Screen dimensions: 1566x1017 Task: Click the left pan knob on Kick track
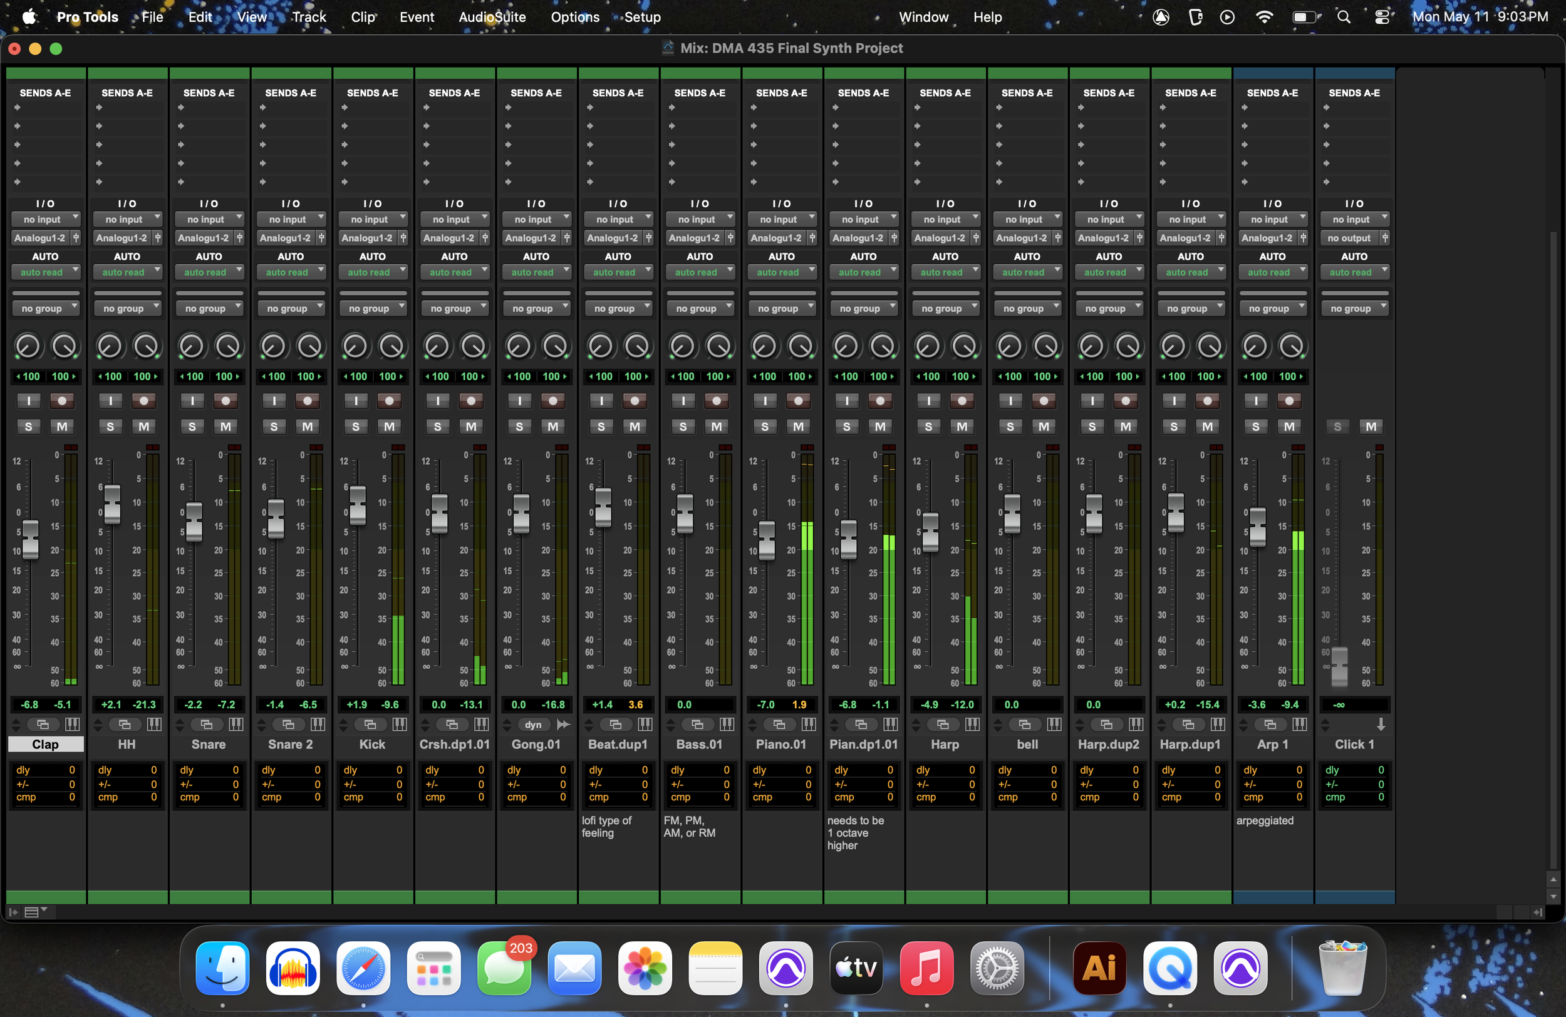pos(355,346)
